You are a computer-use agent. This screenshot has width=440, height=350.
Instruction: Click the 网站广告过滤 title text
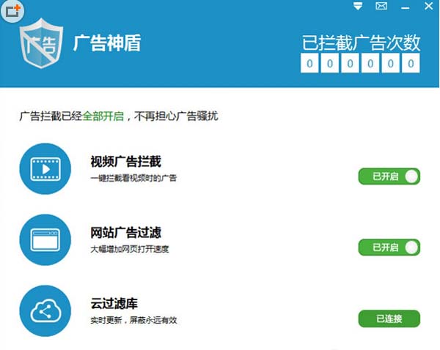(x=125, y=233)
